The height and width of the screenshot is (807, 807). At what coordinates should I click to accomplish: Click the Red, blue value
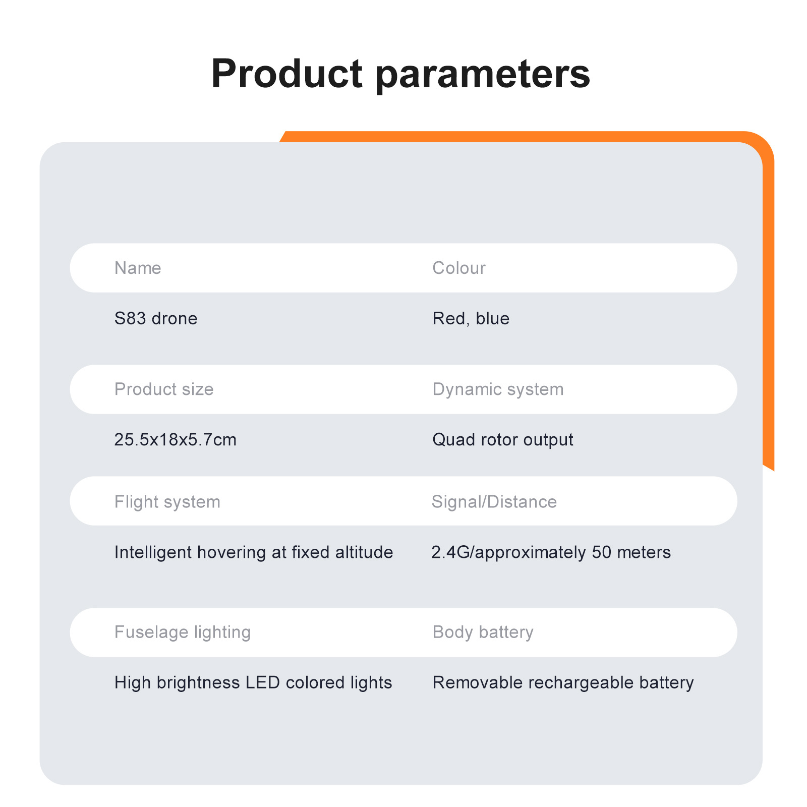pos(471,318)
